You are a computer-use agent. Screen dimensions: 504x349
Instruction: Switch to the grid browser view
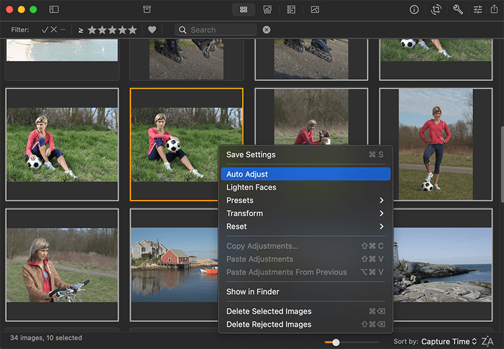pos(244,9)
